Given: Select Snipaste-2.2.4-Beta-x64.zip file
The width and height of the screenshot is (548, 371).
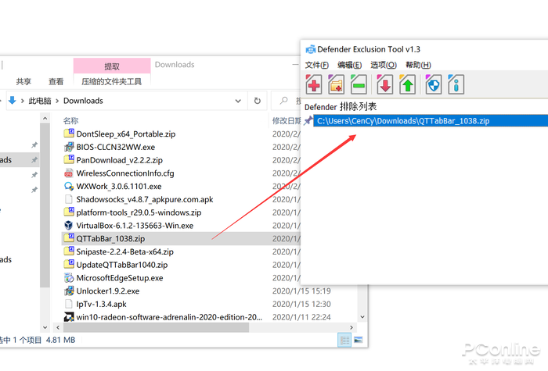Looking at the screenshot, I should [124, 251].
